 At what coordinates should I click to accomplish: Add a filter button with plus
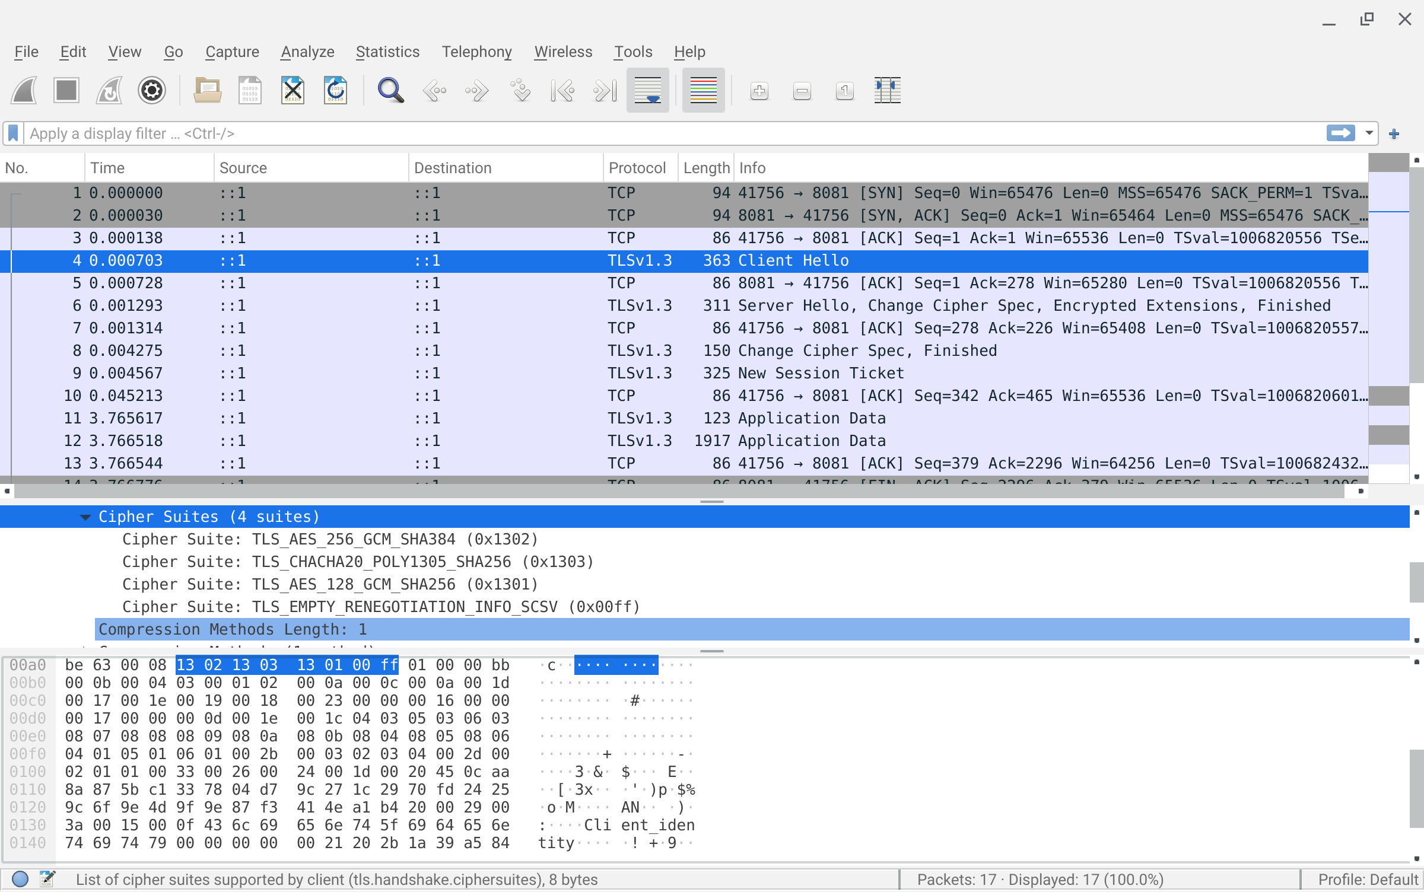pyautogui.click(x=1394, y=134)
